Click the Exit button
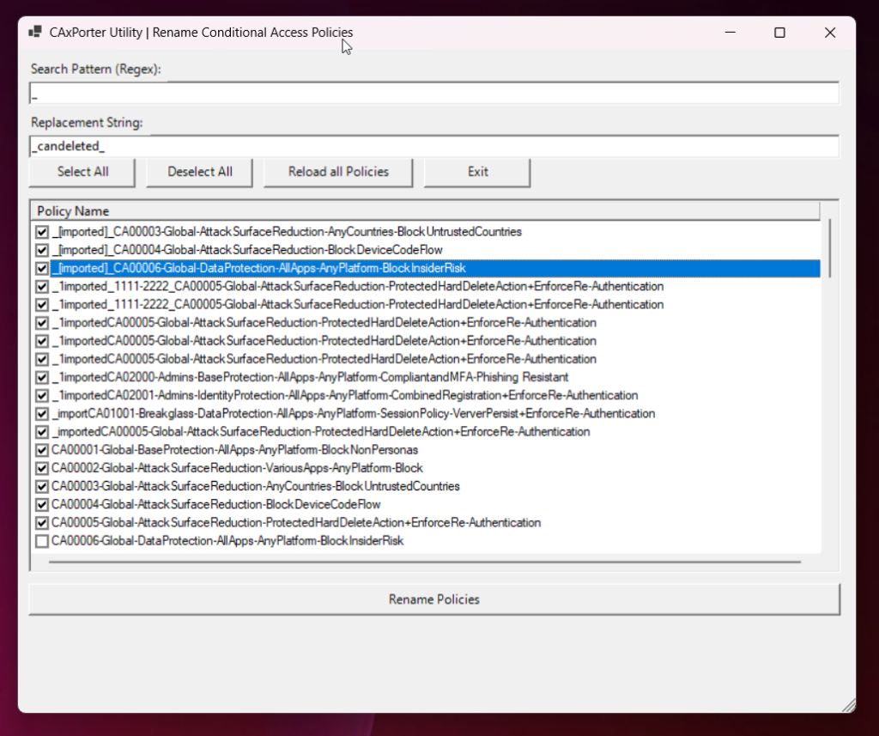This screenshot has width=879, height=736. point(477,172)
